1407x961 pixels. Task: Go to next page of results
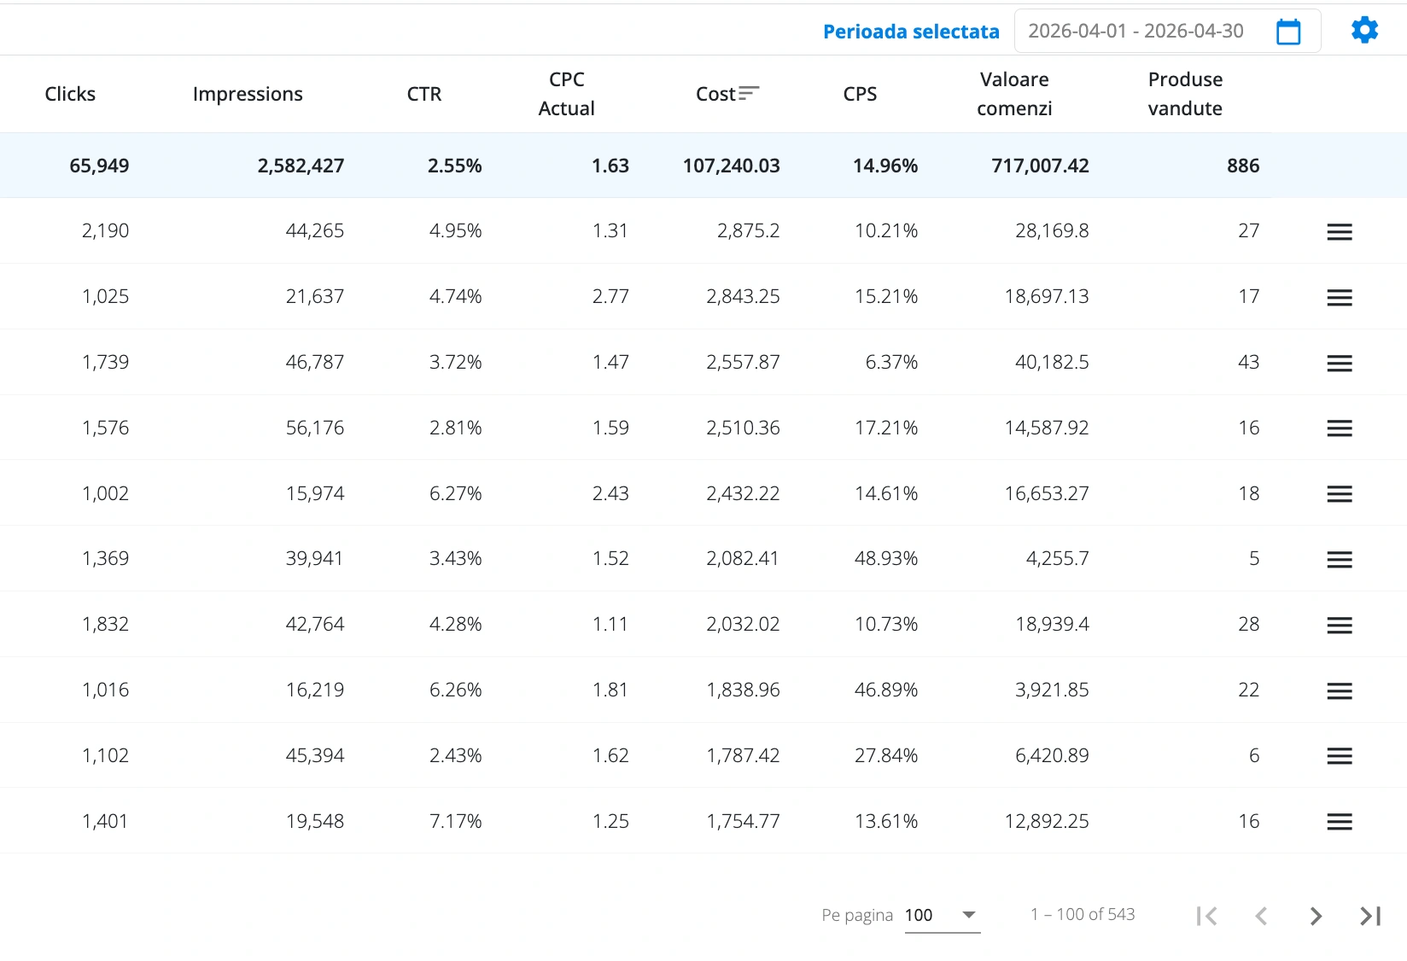(x=1316, y=916)
